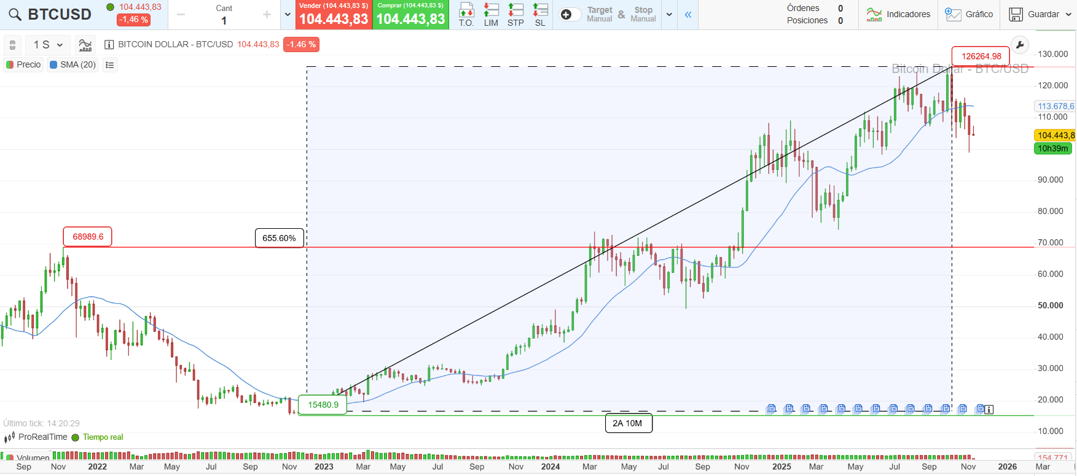Select the STP stop order icon
1077x476 pixels.
pos(515,14)
